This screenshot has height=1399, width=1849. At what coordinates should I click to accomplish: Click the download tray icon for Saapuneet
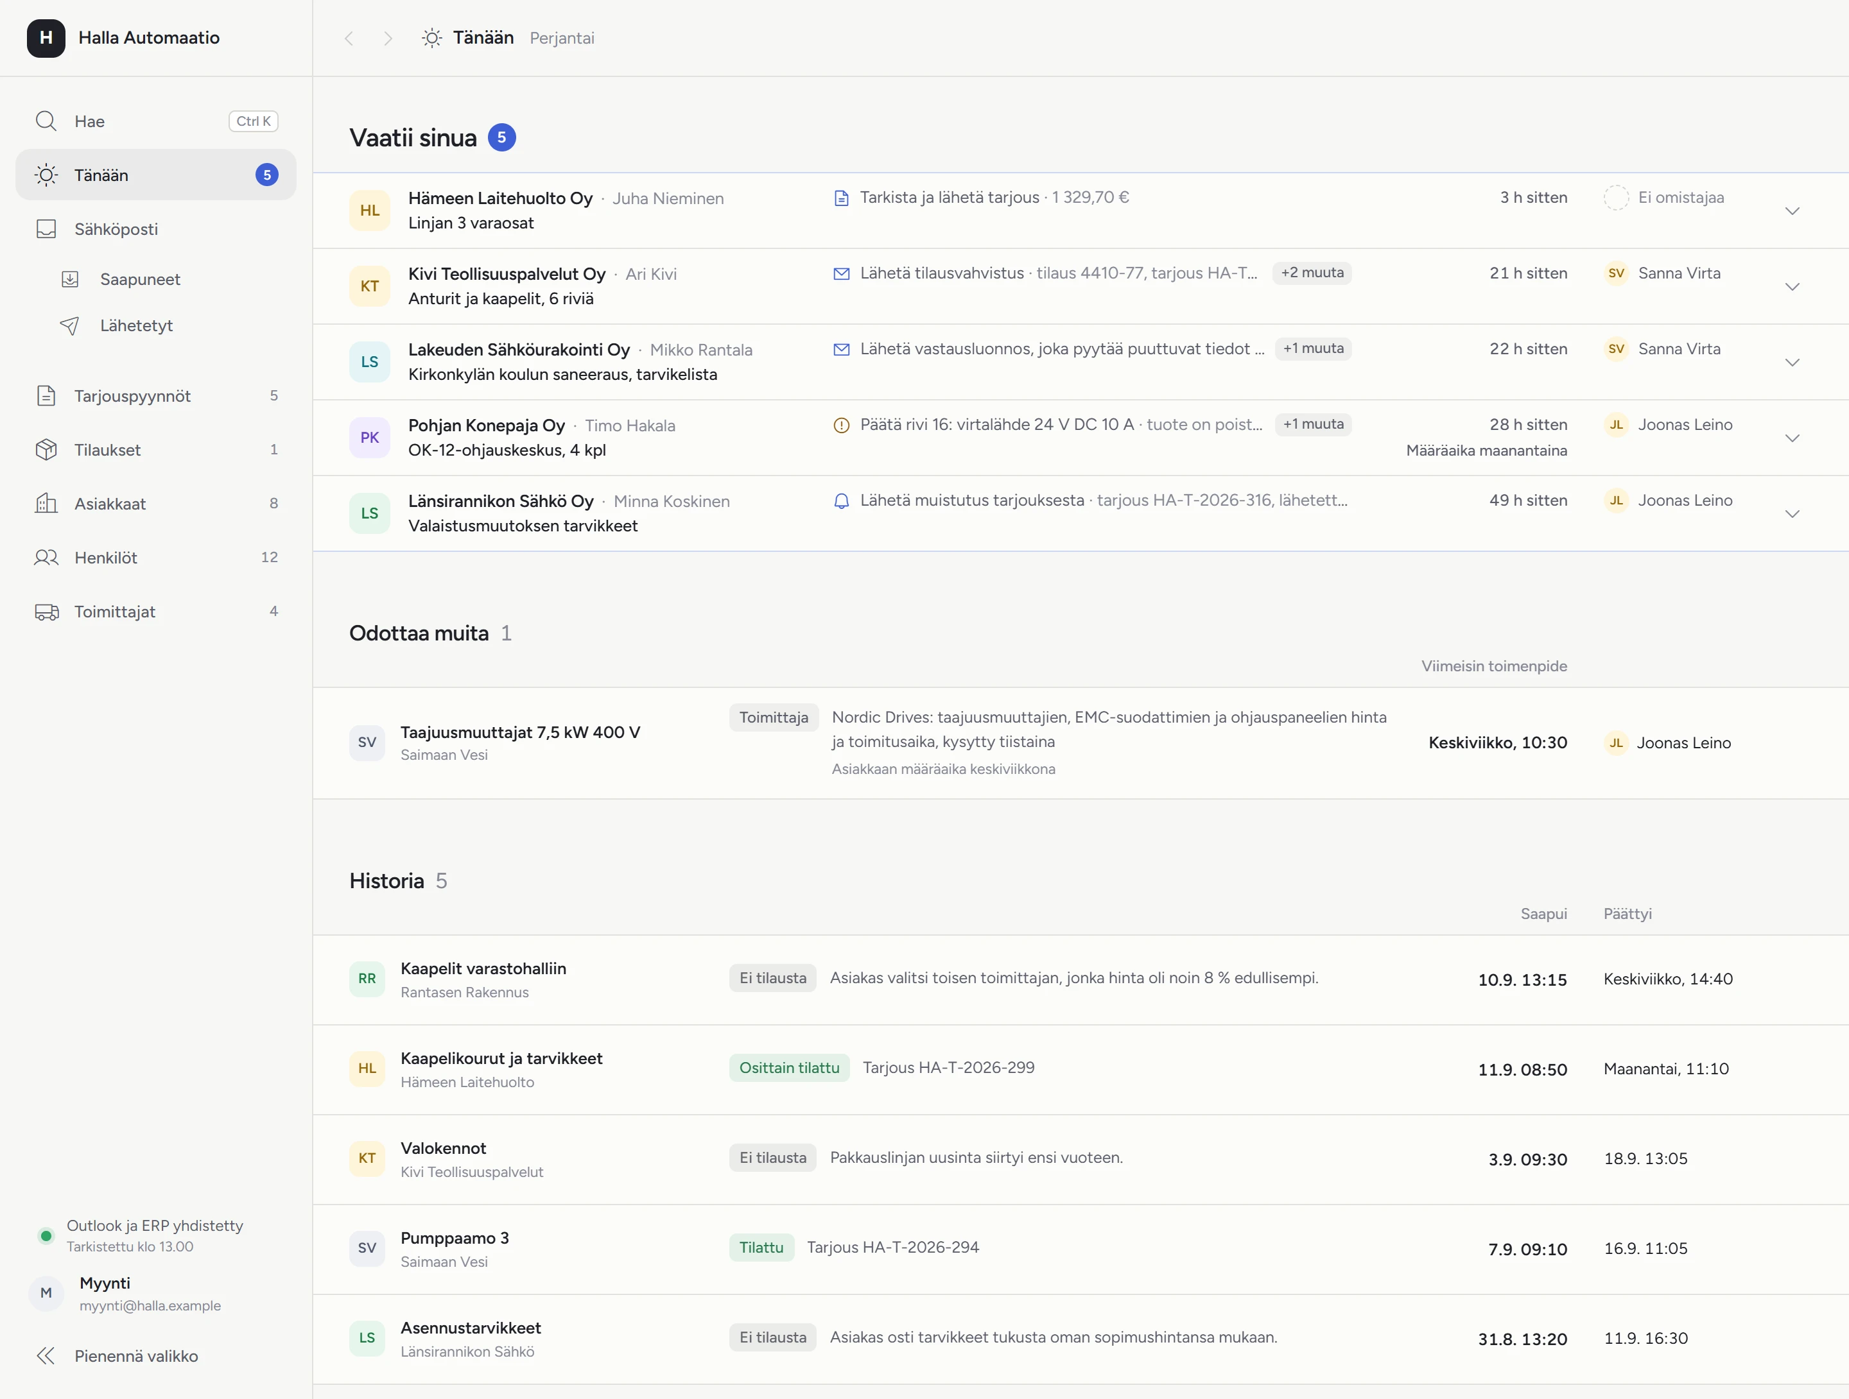pos(70,279)
